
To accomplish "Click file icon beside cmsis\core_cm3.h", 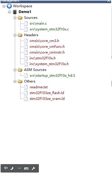I will coord(26,41).
